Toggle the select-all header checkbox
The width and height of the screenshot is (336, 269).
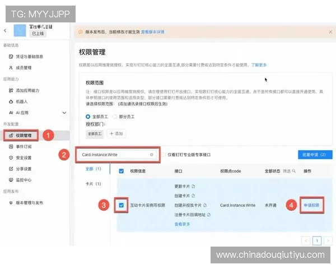(x=122, y=171)
